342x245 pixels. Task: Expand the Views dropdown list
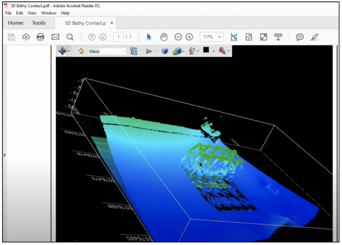pos(123,51)
